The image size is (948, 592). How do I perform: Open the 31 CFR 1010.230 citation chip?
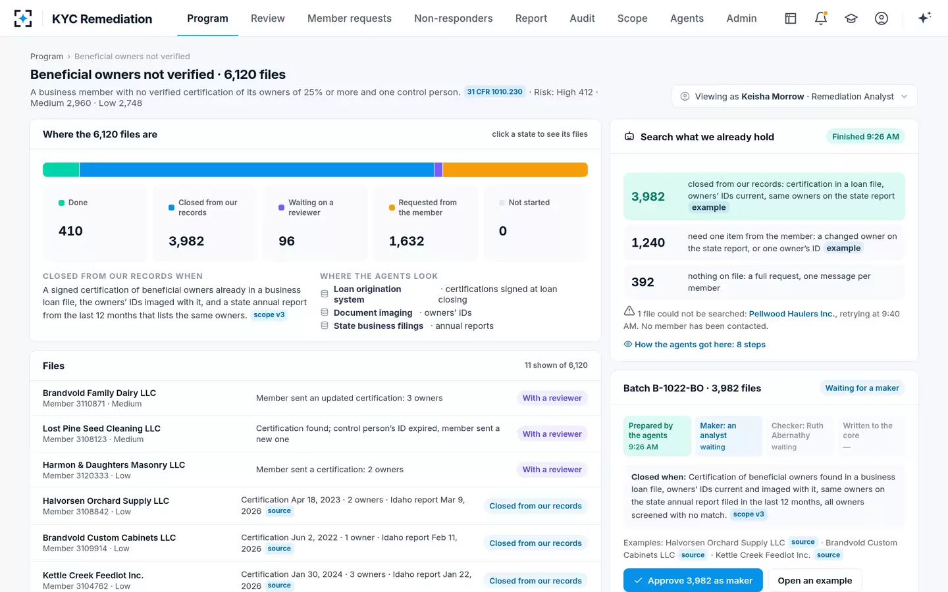[x=494, y=92]
